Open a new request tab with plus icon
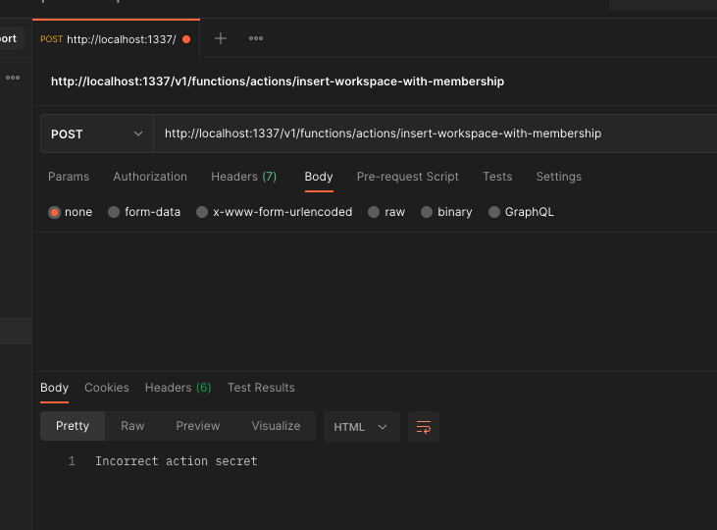 [x=221, y=38]
